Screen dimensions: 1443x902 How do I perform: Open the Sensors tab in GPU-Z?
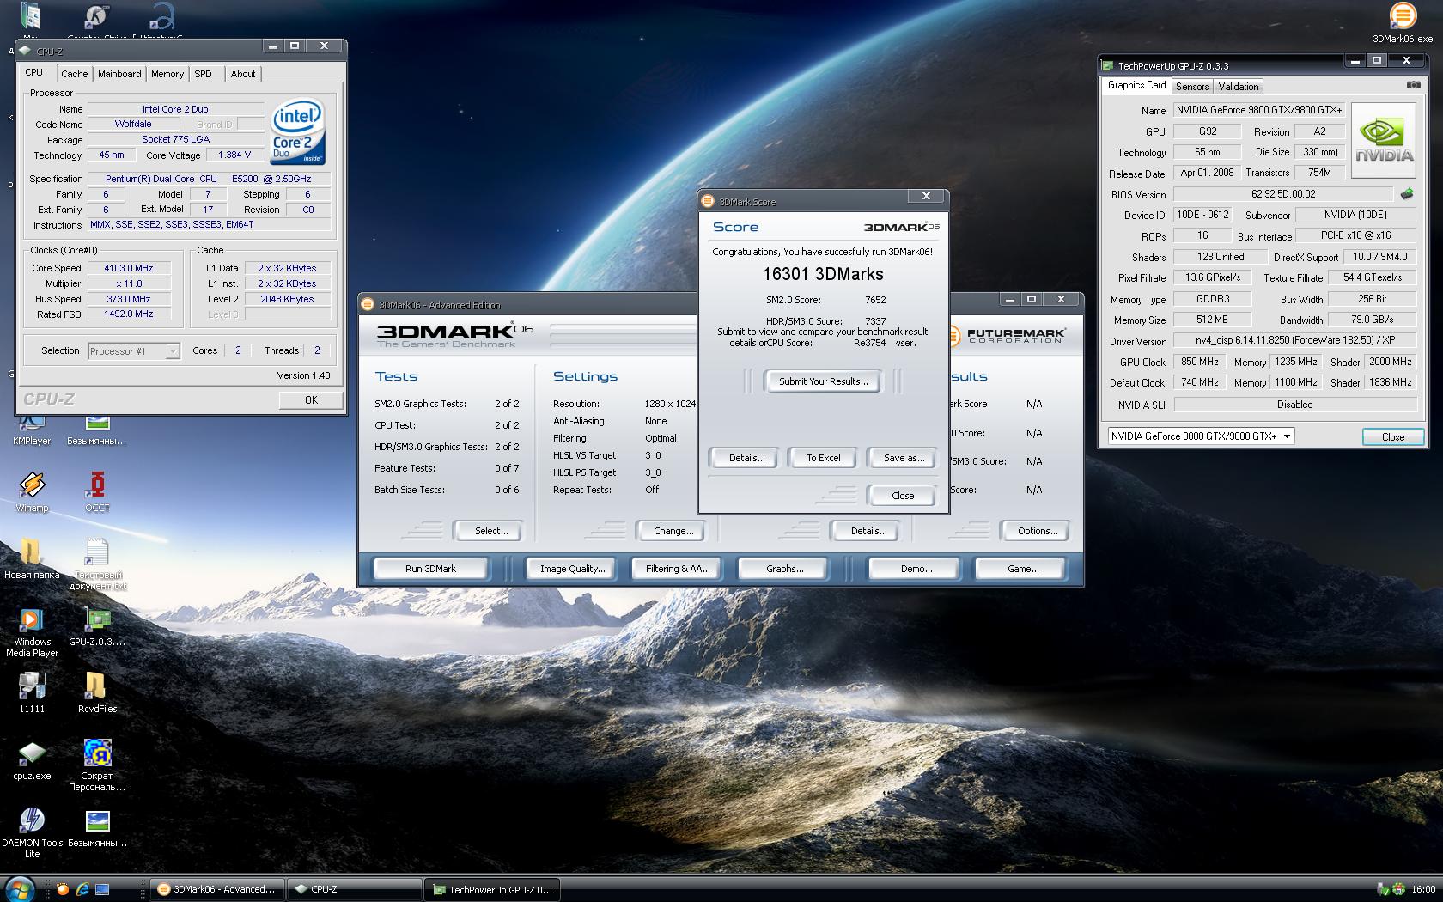click(1192, 86)
